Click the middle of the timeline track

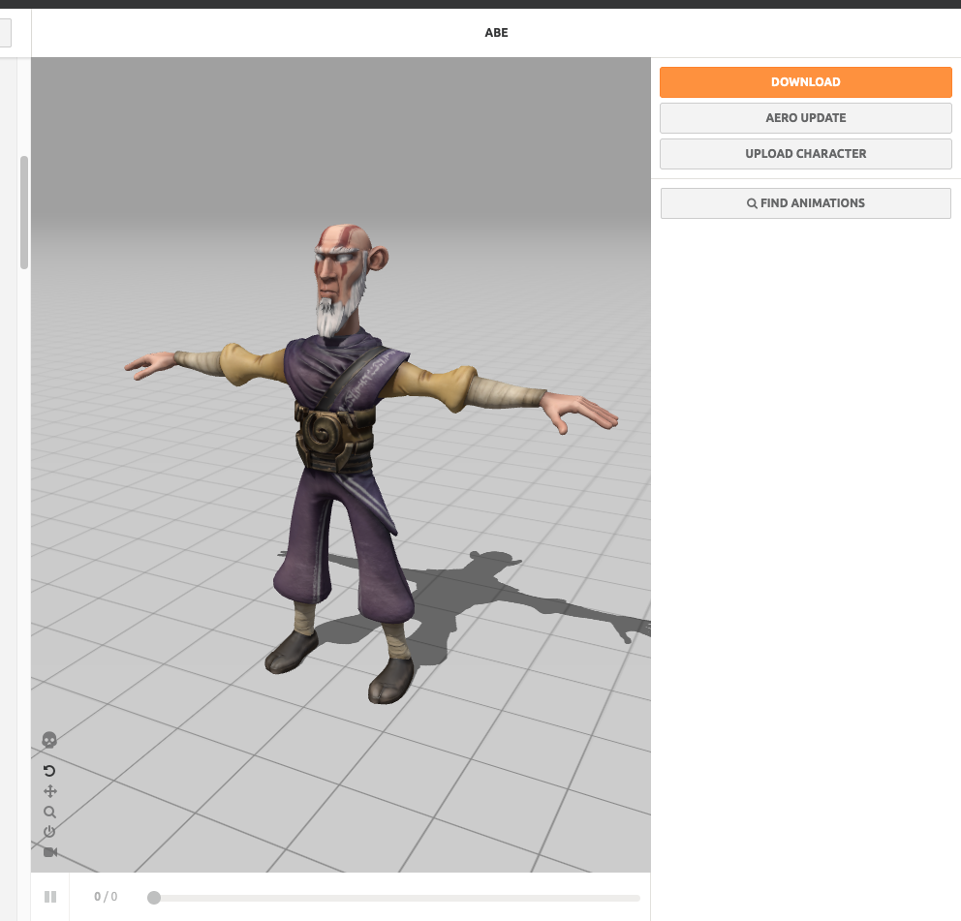(x=396, y=898)
